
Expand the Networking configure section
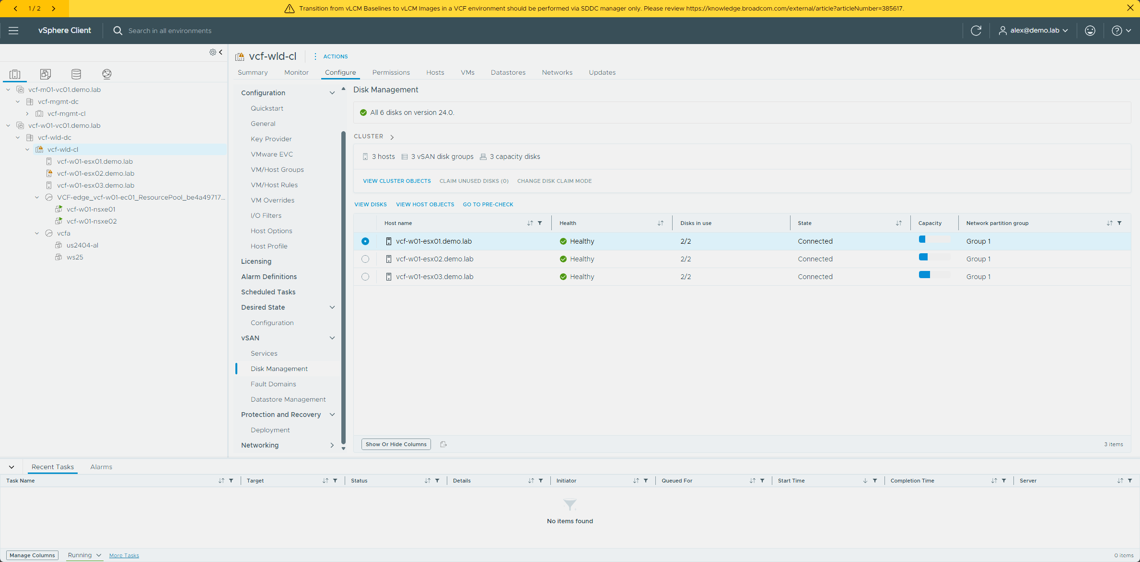332,445
